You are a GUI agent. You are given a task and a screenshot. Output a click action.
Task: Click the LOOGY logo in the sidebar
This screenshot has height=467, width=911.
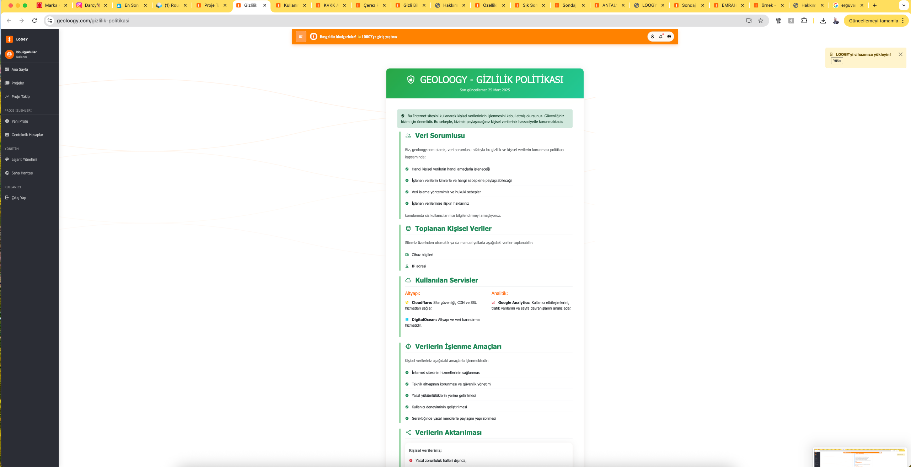[10, 39]
